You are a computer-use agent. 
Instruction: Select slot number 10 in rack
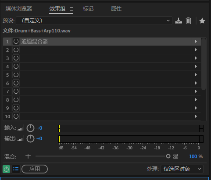tap(7, 116)
